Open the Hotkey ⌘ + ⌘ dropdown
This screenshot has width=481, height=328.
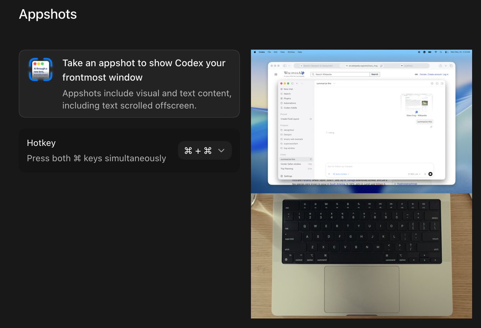204,151
